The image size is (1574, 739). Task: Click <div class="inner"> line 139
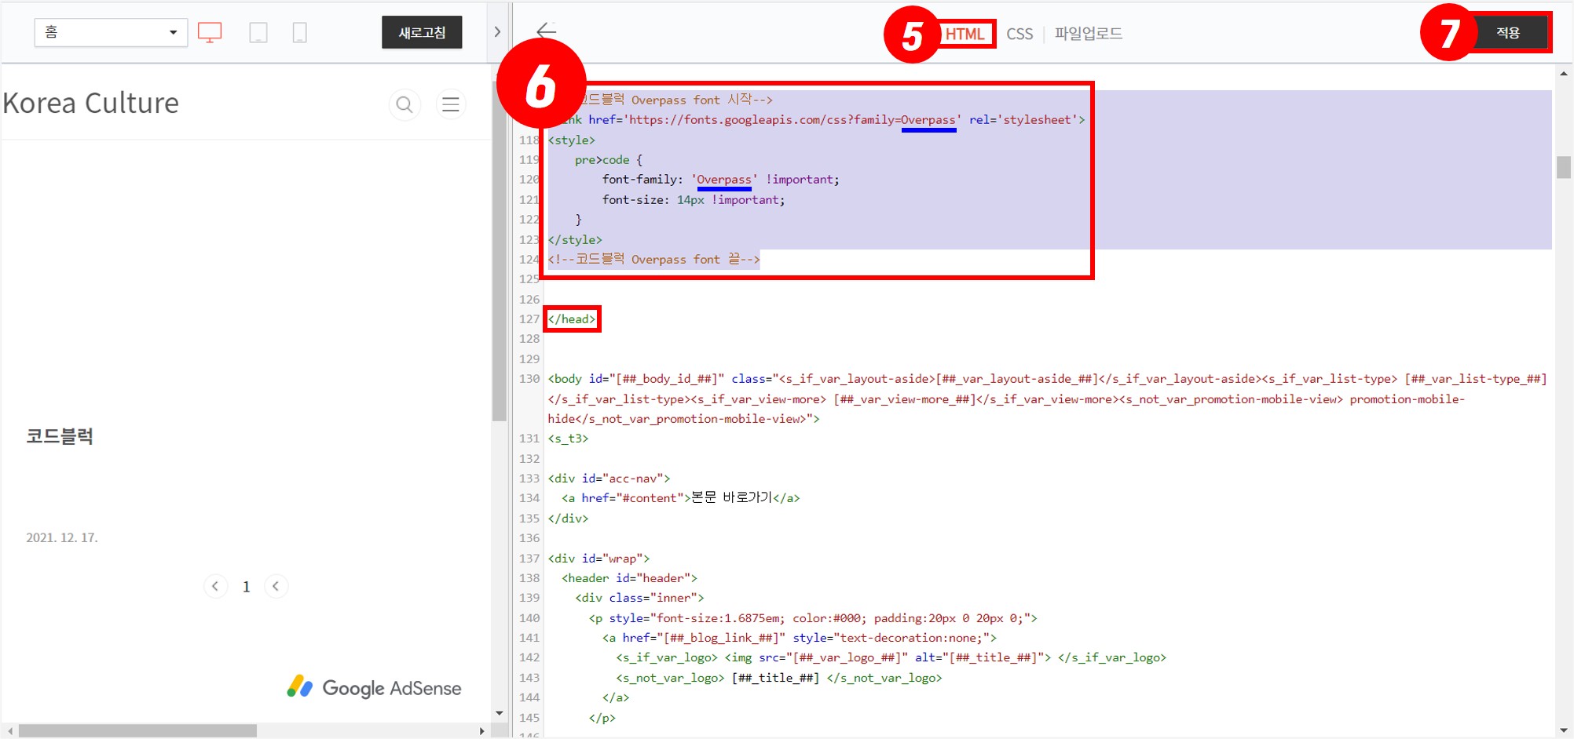pyautogui.click(x=639, y=598)
